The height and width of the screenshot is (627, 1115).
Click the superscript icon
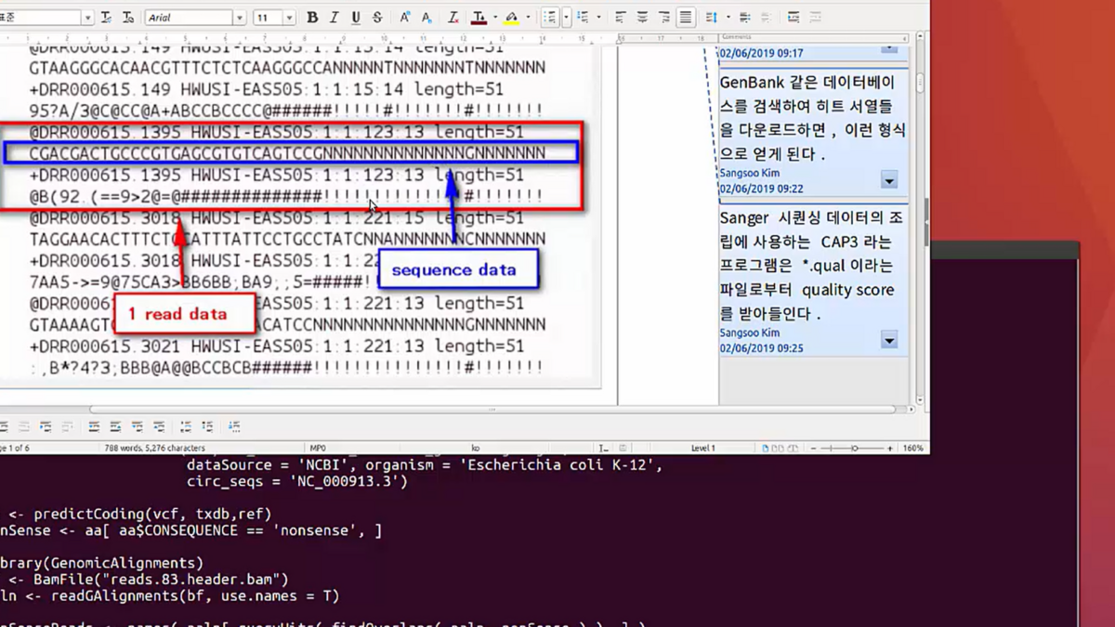click(405, 18)
